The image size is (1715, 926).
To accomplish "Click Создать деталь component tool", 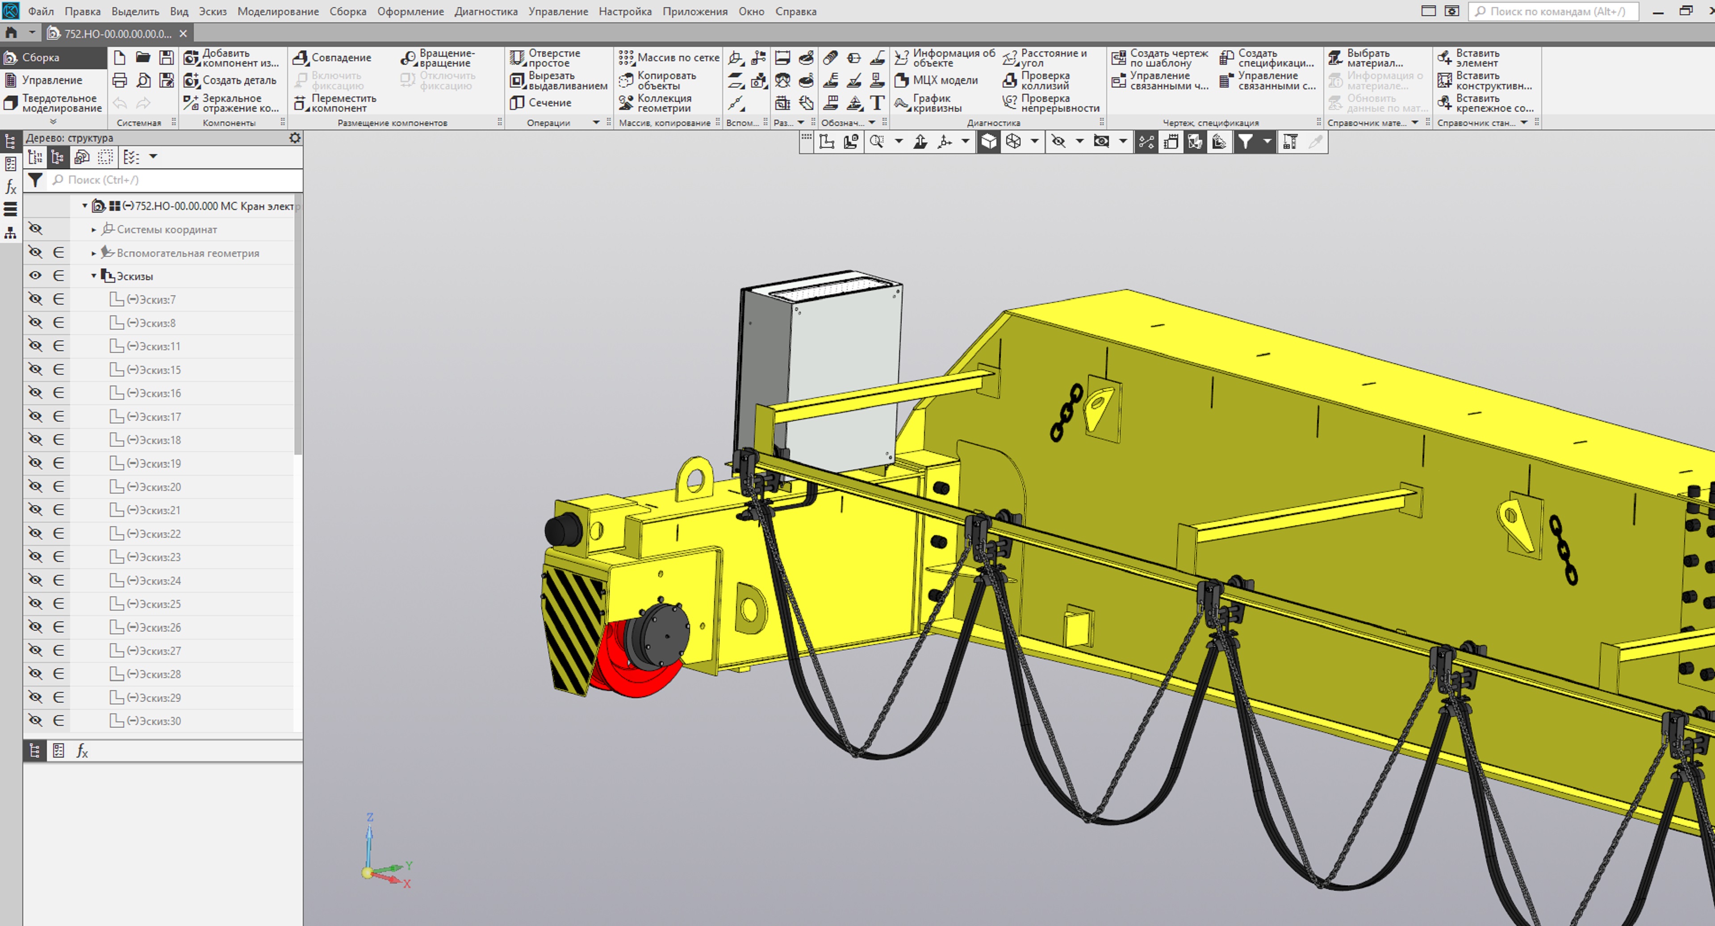I will (x=230, y=80).
